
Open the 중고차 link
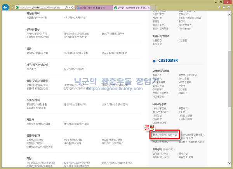pyautogui.click(x=182, y=21)
